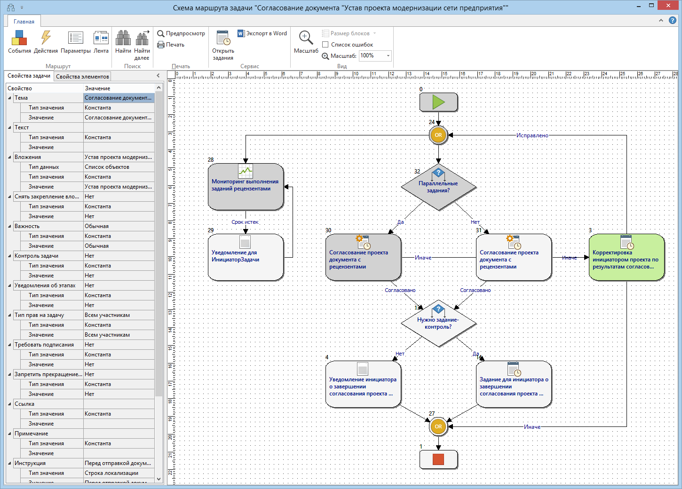This screenshot has width=682, height=489.
Task: Open Предпросмотр print preview
Action: 181,33
